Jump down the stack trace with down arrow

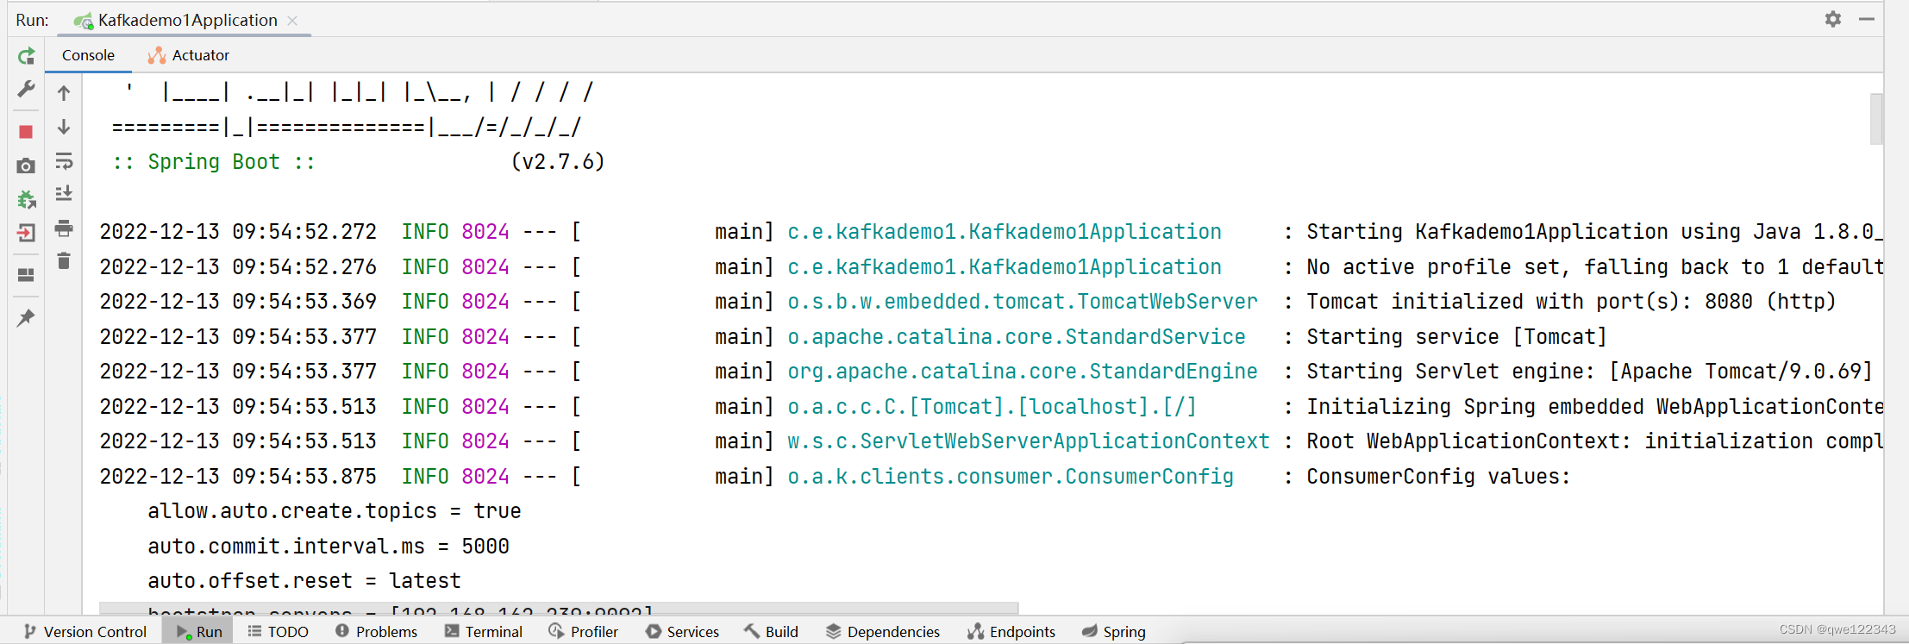pos(64,127)
